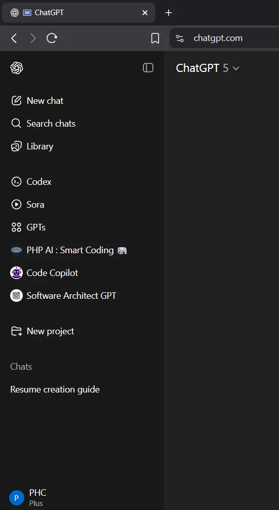Create a New project

point(82,331)
